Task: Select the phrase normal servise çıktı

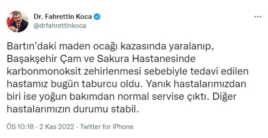Action: (163, 97)
